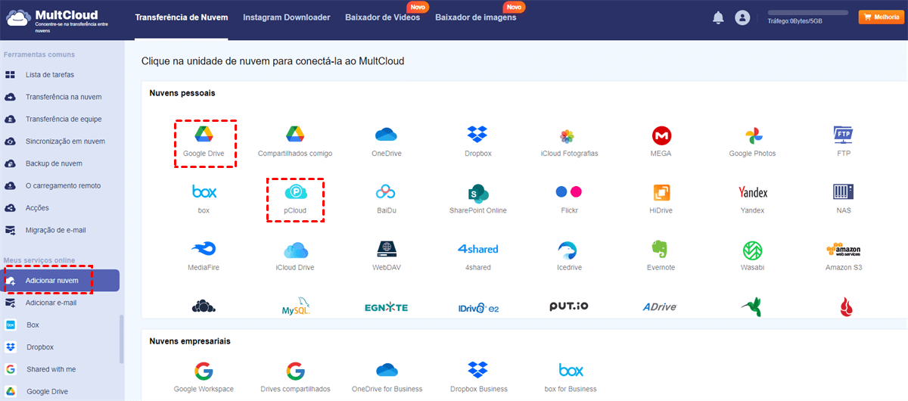
Task: Click the sidebar scrollbar
Action: click(x=121, y=339)
